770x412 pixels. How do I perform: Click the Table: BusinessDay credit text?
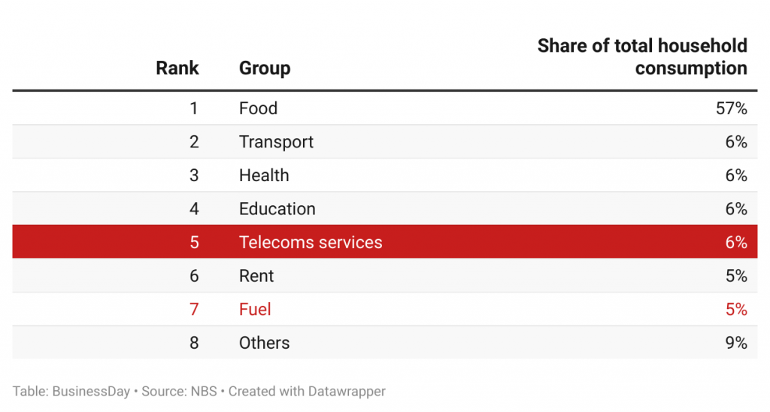coord(71,392)
